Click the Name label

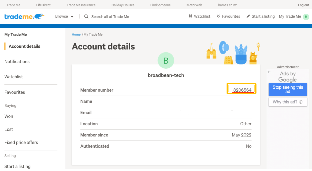[86, 101]
